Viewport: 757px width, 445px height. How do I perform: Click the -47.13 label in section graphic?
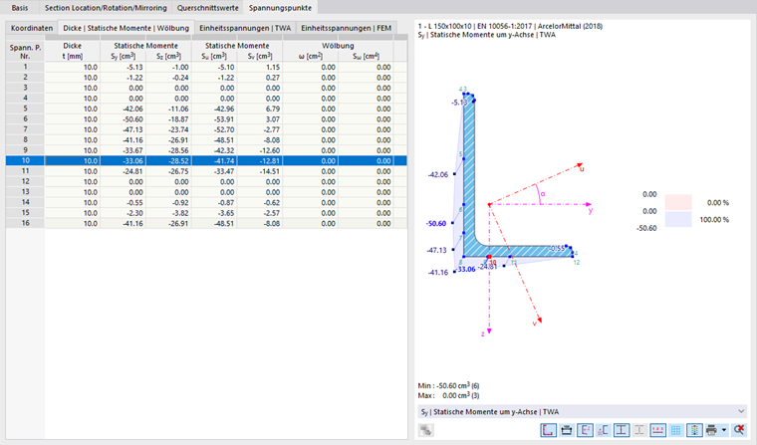436,250
